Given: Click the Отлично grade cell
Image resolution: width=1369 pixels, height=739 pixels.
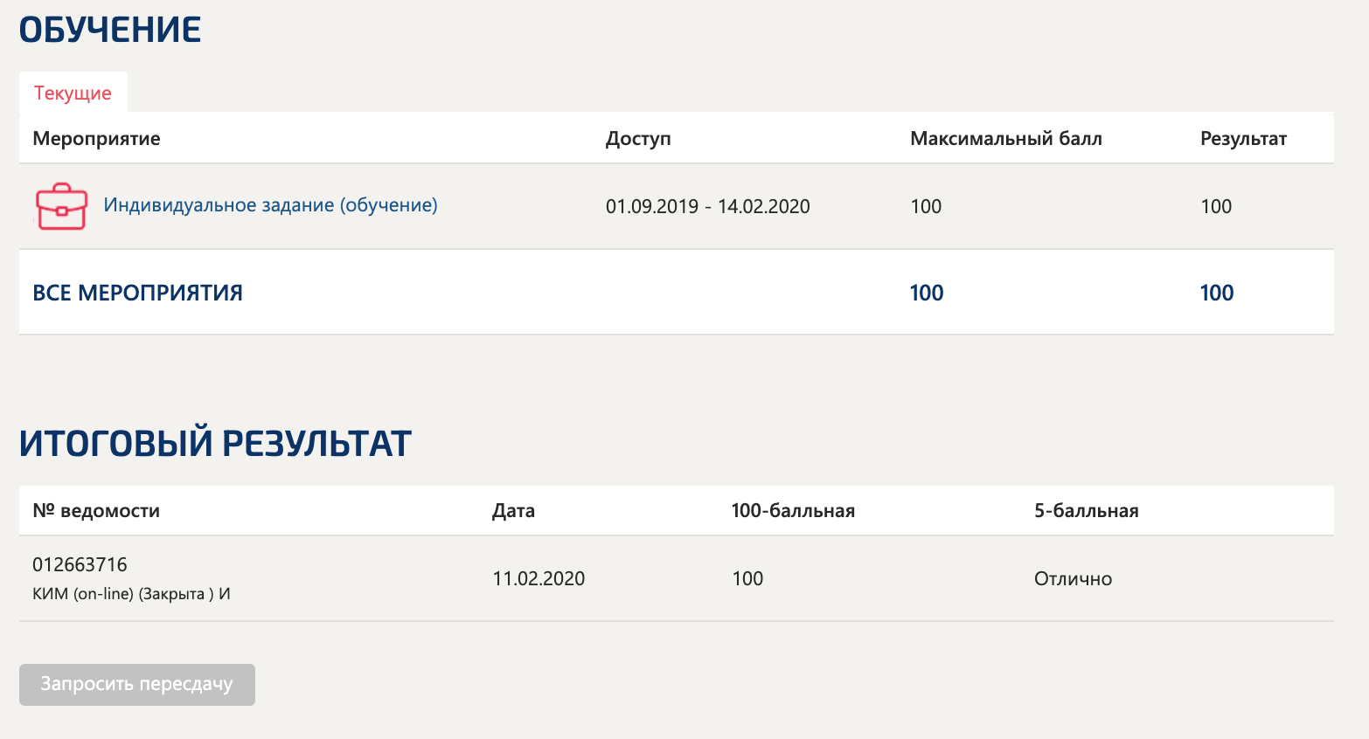Looking at the screenshot, I should [x=1073, y=579].
